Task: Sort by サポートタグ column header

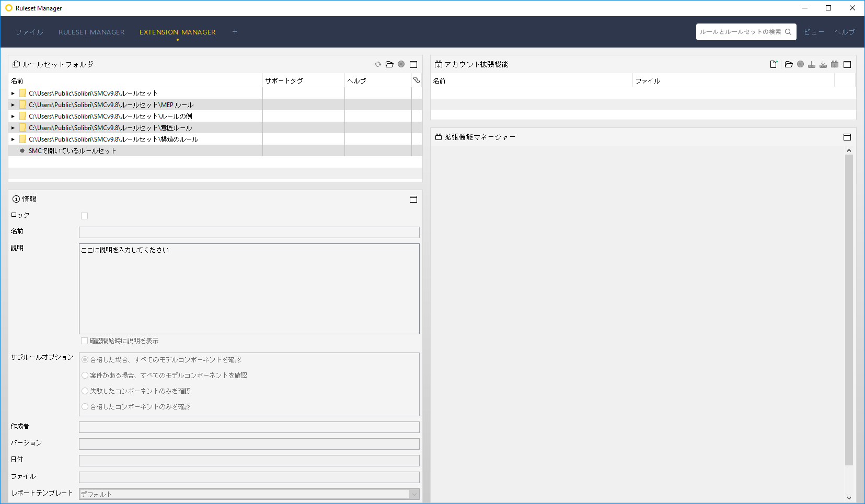Action: pyautogui.click(x=303, y=80)
